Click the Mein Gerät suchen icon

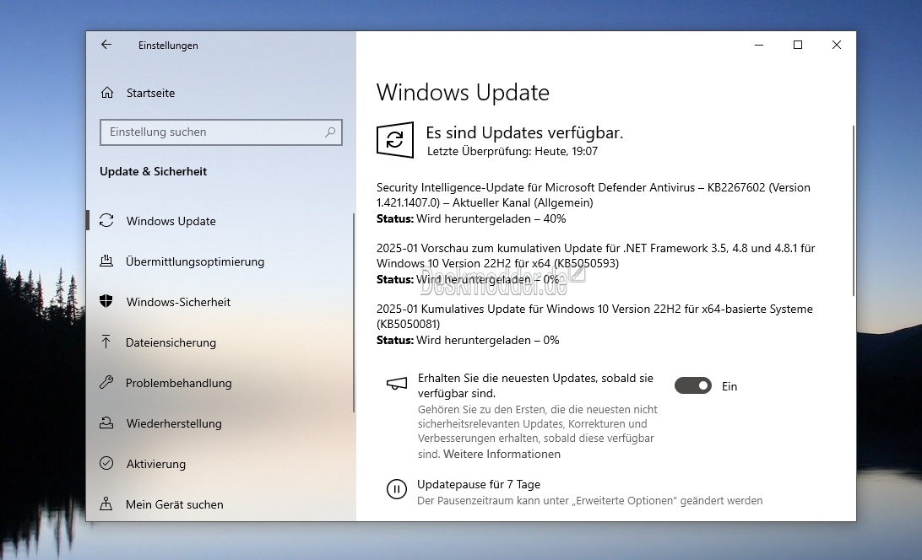(106, 504)
